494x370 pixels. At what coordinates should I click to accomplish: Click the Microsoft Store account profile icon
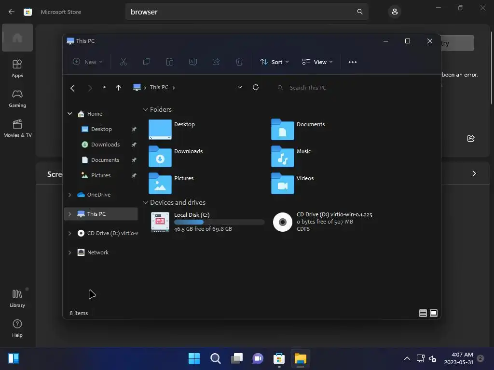[x=395, y=12]
